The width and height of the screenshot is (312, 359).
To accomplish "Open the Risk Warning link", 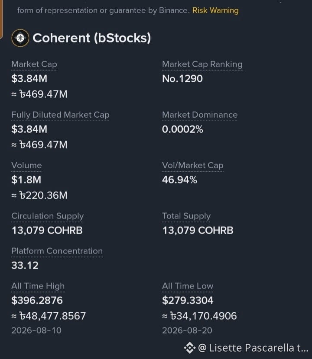I will tap(215, 10).
